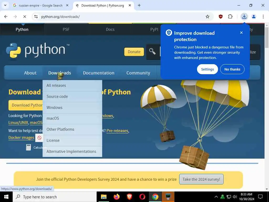Click the browser back arrow
Viewport: 269px width, 202px height.
[6, 17]
